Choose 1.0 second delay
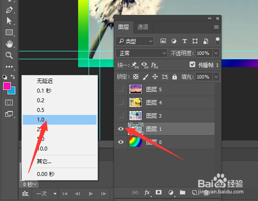 (60, 120)
